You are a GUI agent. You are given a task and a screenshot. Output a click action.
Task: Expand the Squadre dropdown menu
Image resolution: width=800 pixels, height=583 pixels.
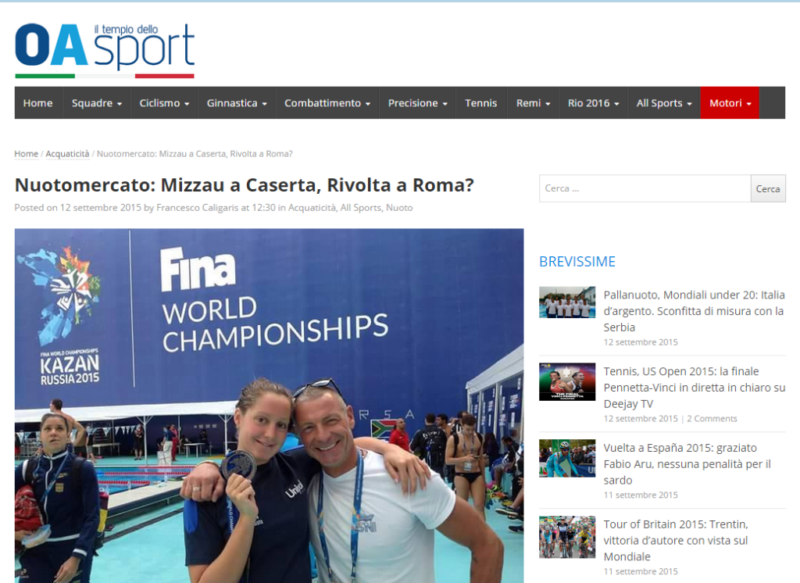tap(96, 103)
